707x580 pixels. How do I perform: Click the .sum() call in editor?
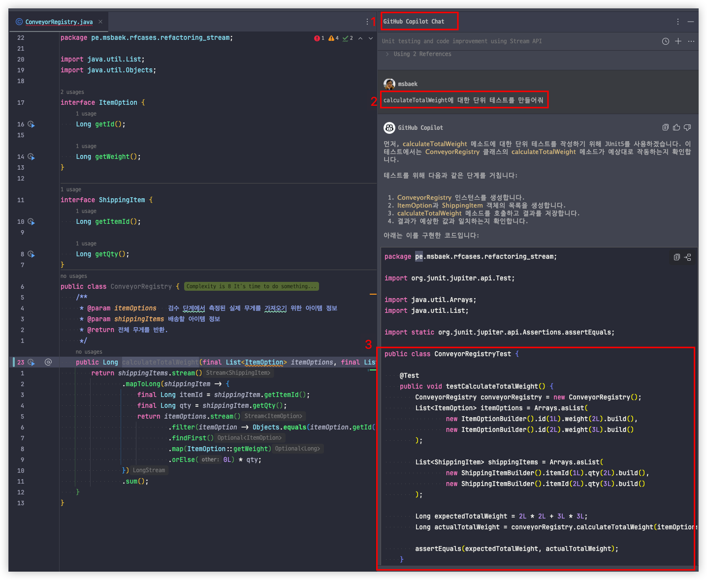coord(135,482)
